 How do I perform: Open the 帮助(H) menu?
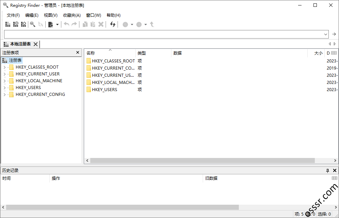pos(113,15)
